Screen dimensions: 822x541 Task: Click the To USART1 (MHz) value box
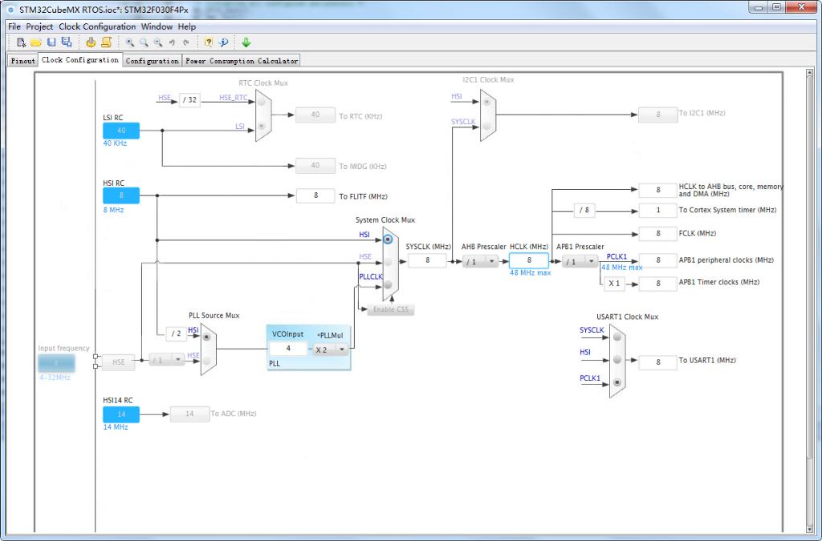point(658,362)
